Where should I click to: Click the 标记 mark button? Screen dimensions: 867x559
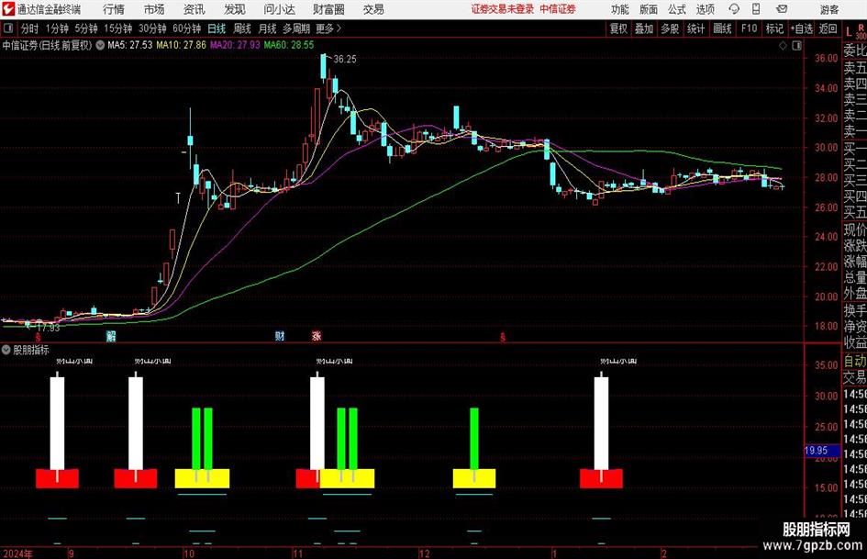[774, 28]
